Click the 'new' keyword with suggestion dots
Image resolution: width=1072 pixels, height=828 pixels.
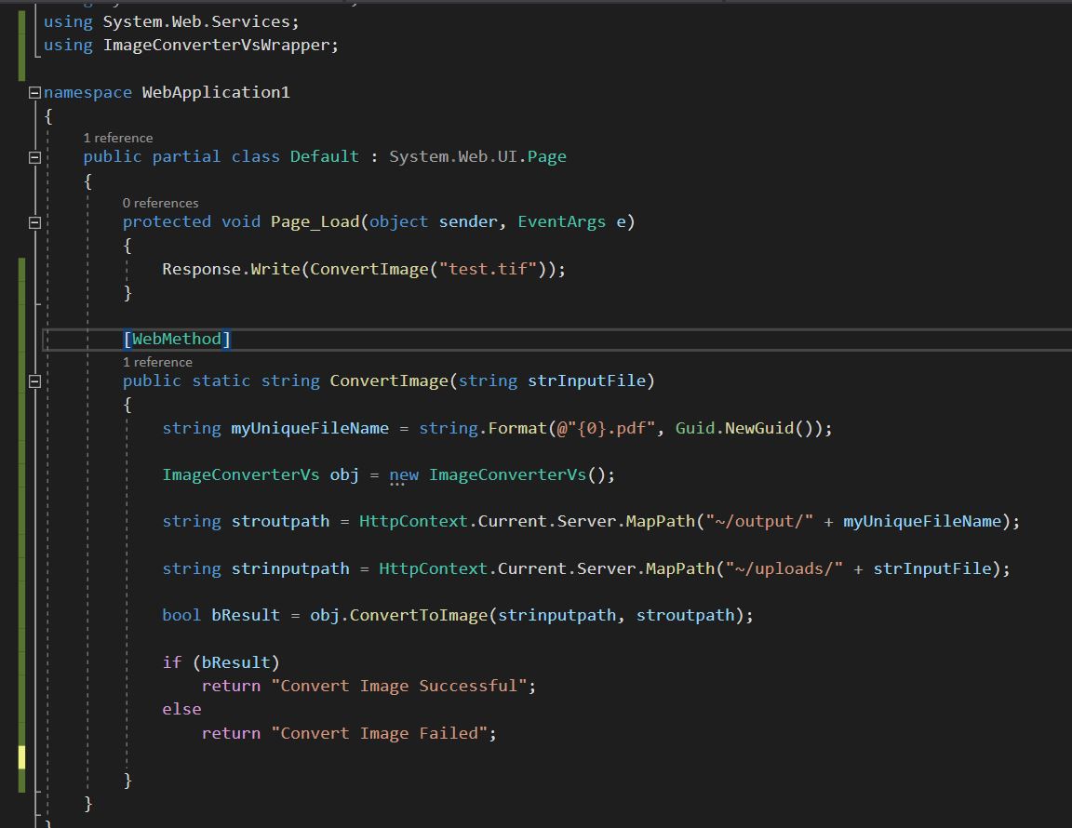click(x=404, y=475)
